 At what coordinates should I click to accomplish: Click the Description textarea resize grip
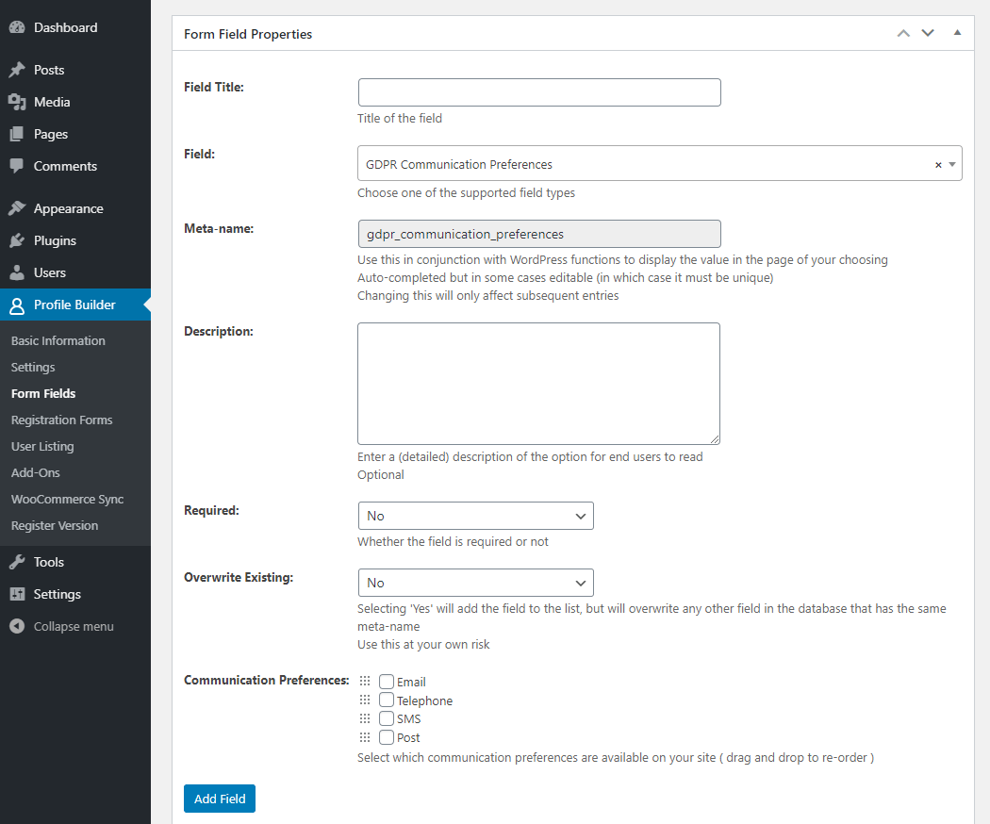point(714,438)
